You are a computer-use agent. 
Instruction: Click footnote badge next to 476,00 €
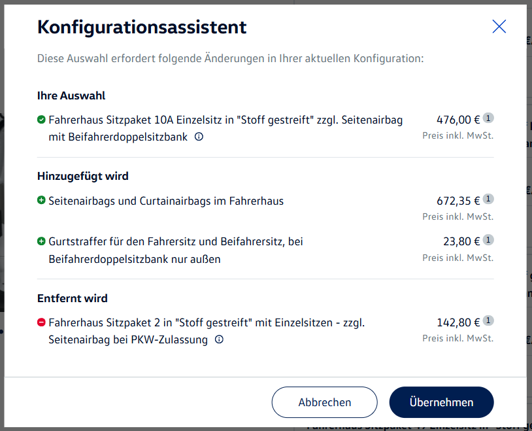coord(488,118)
